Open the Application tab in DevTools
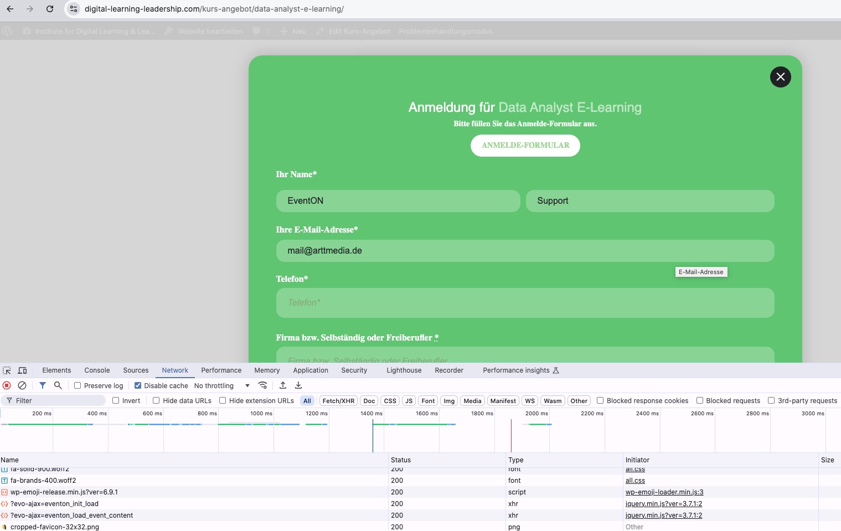Viewport: 841px width, 531px height. click(311, 370)
